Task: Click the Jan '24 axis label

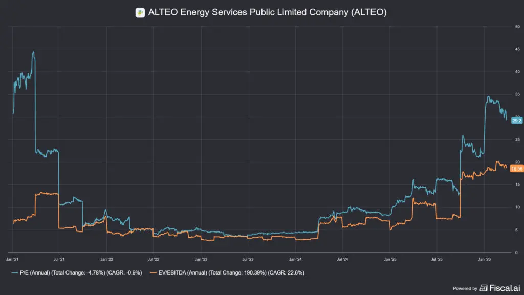Action: 295,259
